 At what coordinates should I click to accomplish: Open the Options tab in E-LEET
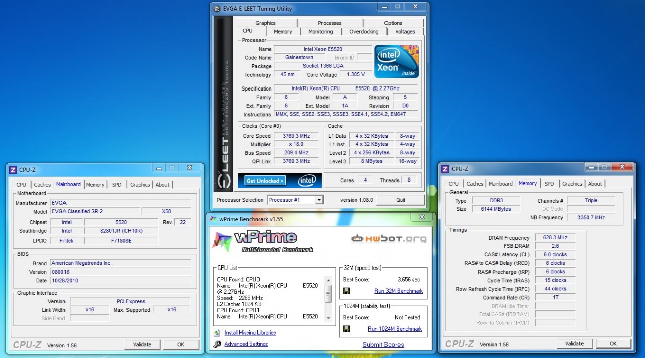point(393,23)
